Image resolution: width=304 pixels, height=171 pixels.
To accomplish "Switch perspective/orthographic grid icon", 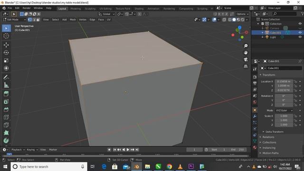I will 246,66.
